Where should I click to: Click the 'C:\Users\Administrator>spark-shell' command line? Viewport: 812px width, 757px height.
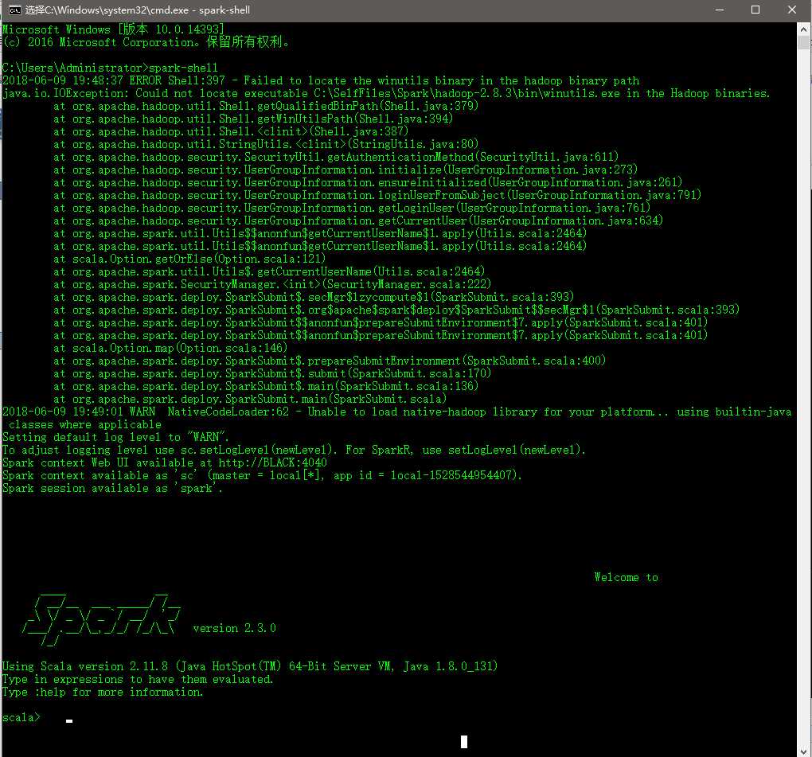click(x=110, y=68)
